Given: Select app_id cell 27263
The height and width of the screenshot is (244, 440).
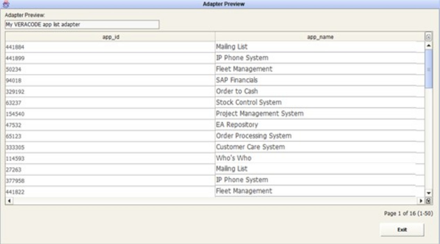Looking at the screenshot, I should pos(110,169).
